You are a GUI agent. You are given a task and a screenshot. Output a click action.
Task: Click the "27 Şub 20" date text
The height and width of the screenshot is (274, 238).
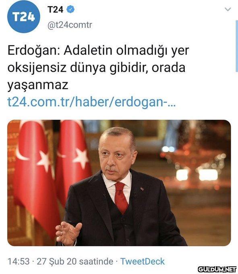coord(57,262)
